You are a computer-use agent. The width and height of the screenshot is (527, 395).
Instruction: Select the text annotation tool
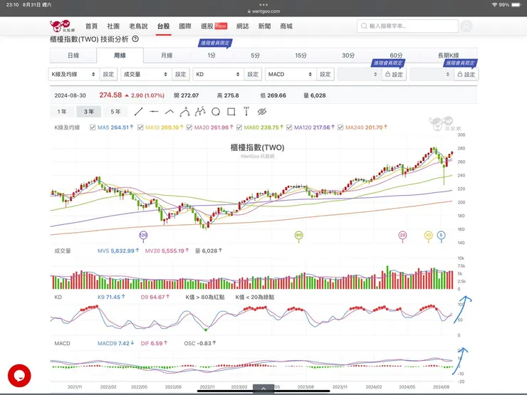(246, 112)
